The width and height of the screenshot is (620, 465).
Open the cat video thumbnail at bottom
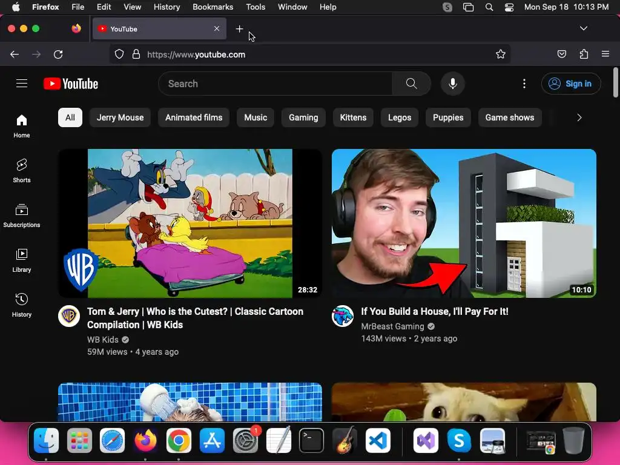(x=464, y=402)
